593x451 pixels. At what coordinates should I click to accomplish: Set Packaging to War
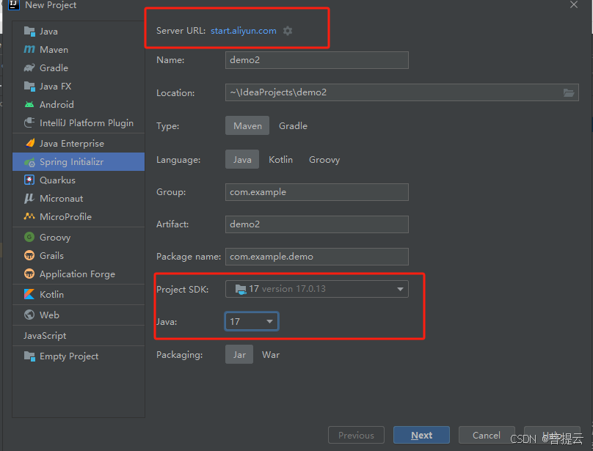tap(271, 354)
